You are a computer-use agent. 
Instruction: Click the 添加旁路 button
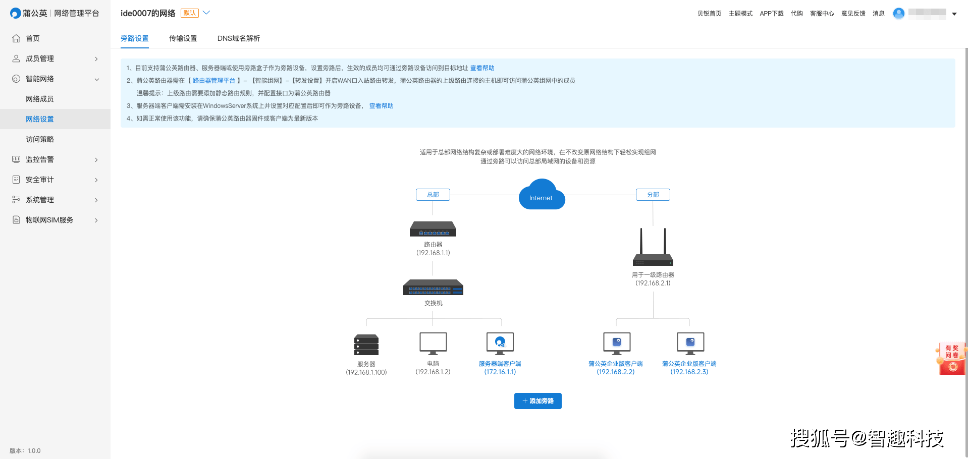pyautogui.click(x=538, y=401)
